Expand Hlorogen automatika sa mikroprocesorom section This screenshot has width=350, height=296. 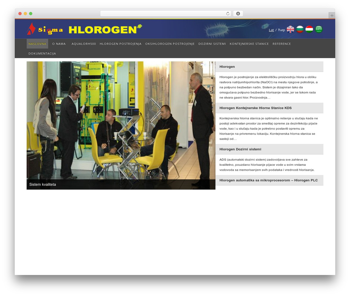point(269,180)
